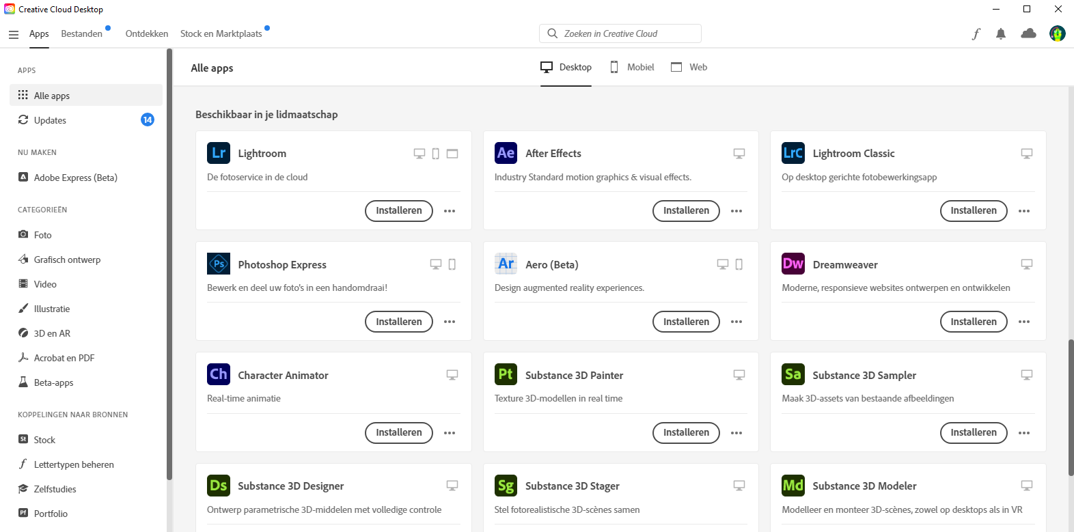Open more options for Character Animator
This screenshot has width=1074, height=532.
tap(450, 433)
